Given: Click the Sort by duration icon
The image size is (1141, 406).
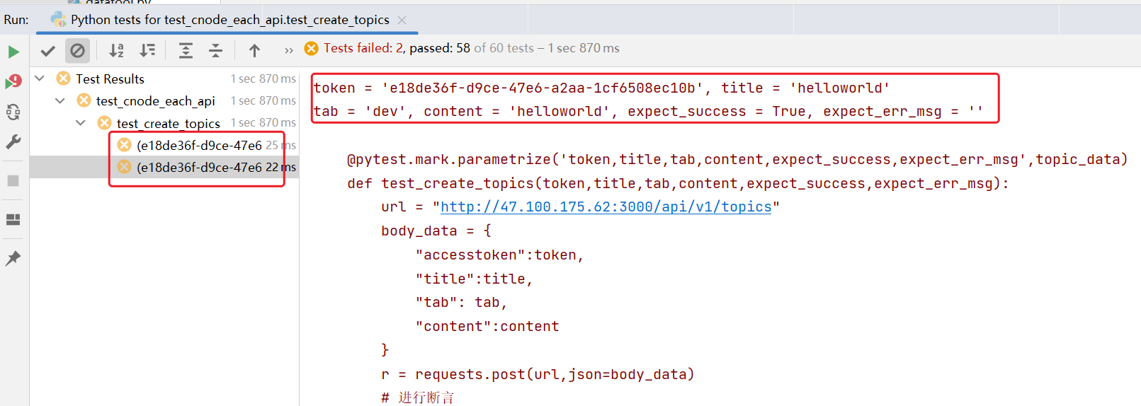Looking at the screenshot, I should click(x=147, y=50).
